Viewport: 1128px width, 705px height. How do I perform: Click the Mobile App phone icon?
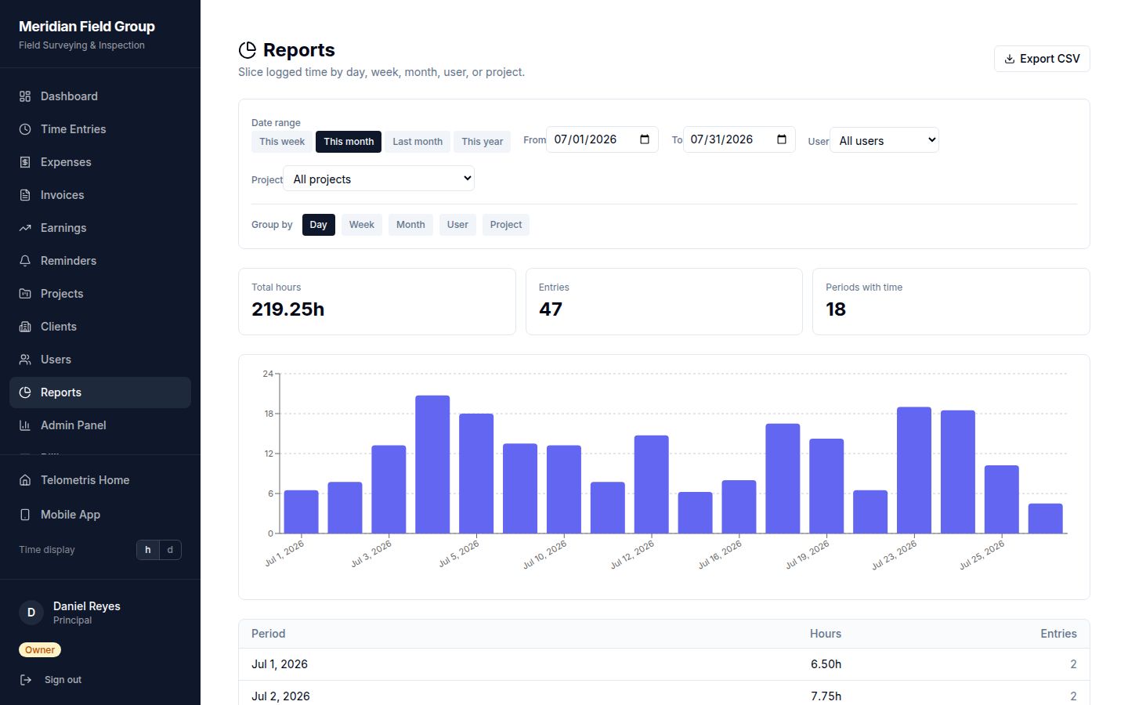[25, 515]
